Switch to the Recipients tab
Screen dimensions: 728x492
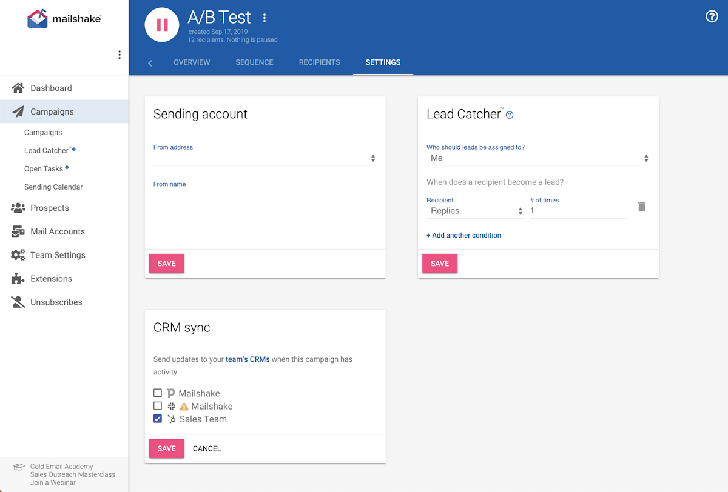pyautogui.click(x=319, y=62)
